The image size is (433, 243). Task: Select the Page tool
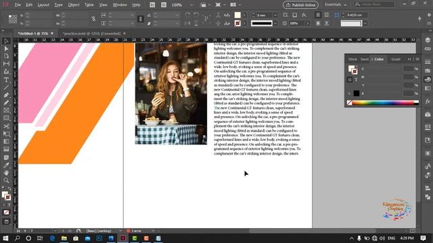click(x=6, y=56)
